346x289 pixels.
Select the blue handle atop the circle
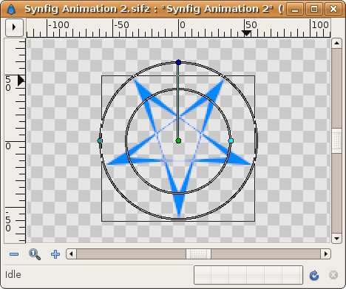click(179, 62)
